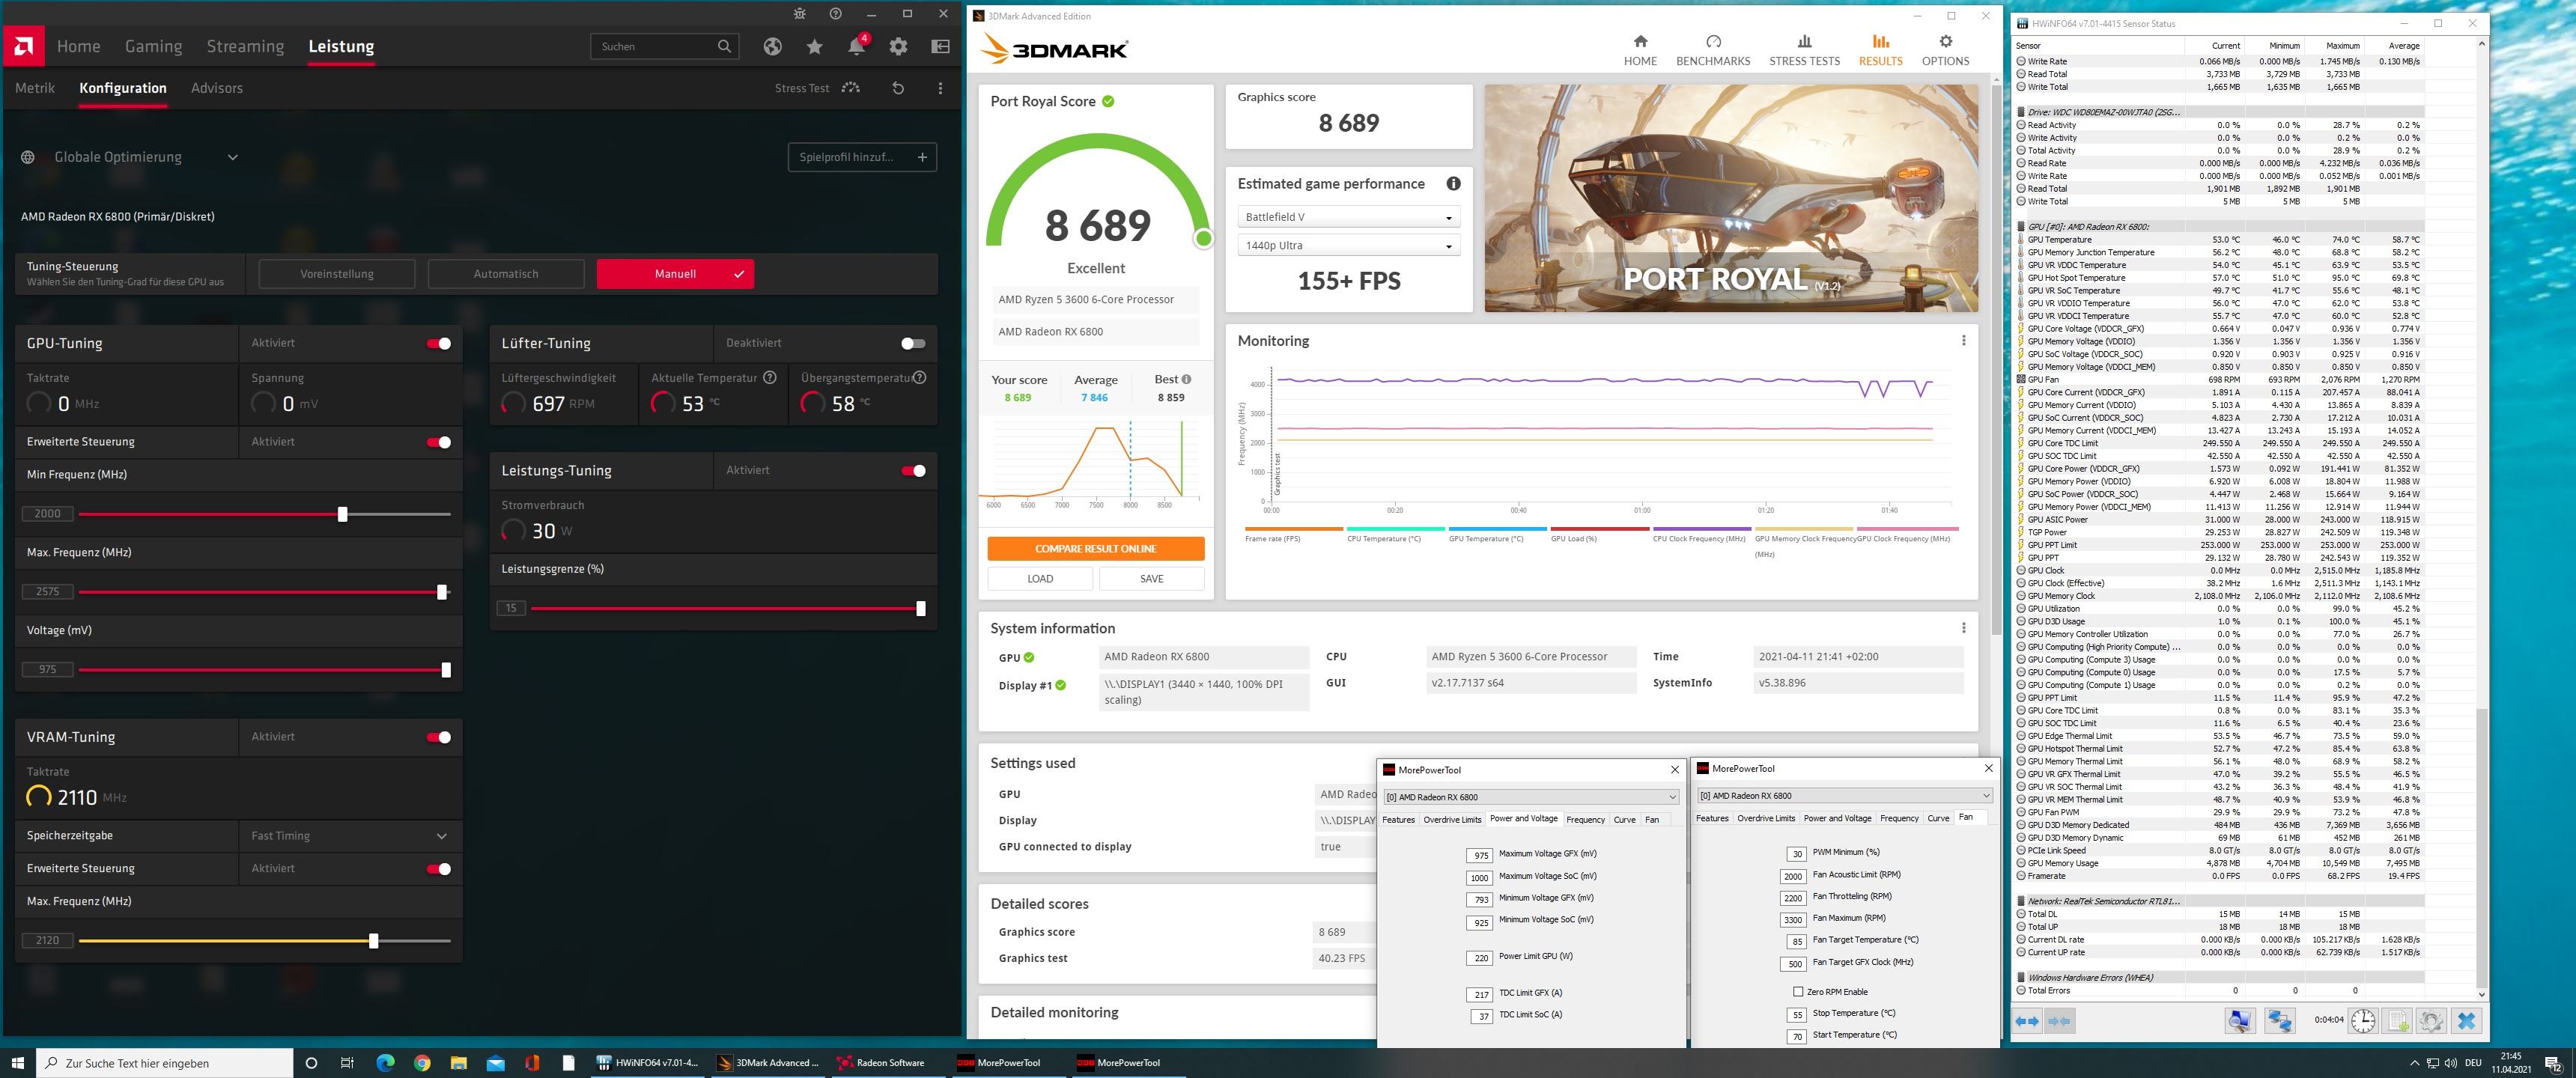
Task: Enable the Lüfter-Tuning switch
Action: coord(913,343)
